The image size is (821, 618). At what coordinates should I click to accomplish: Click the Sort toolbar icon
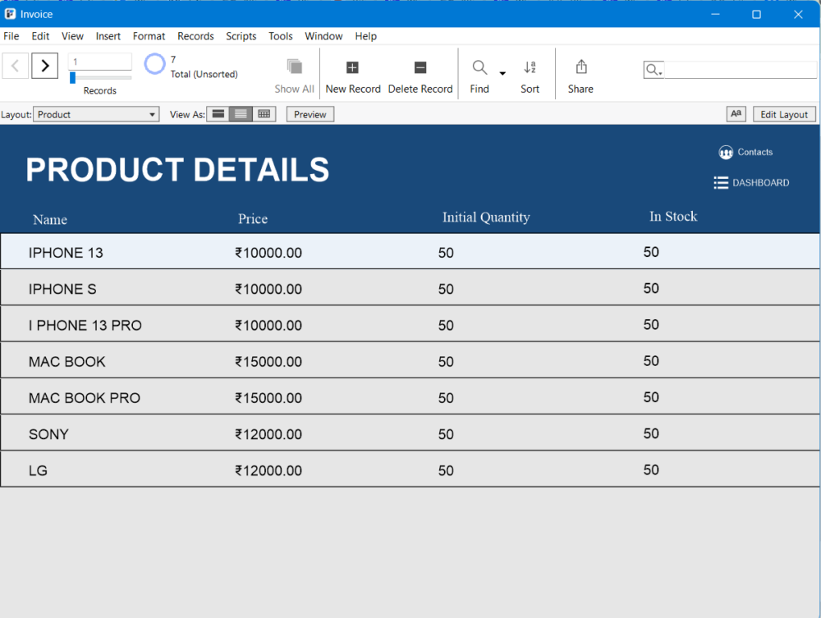coord(530,67)
